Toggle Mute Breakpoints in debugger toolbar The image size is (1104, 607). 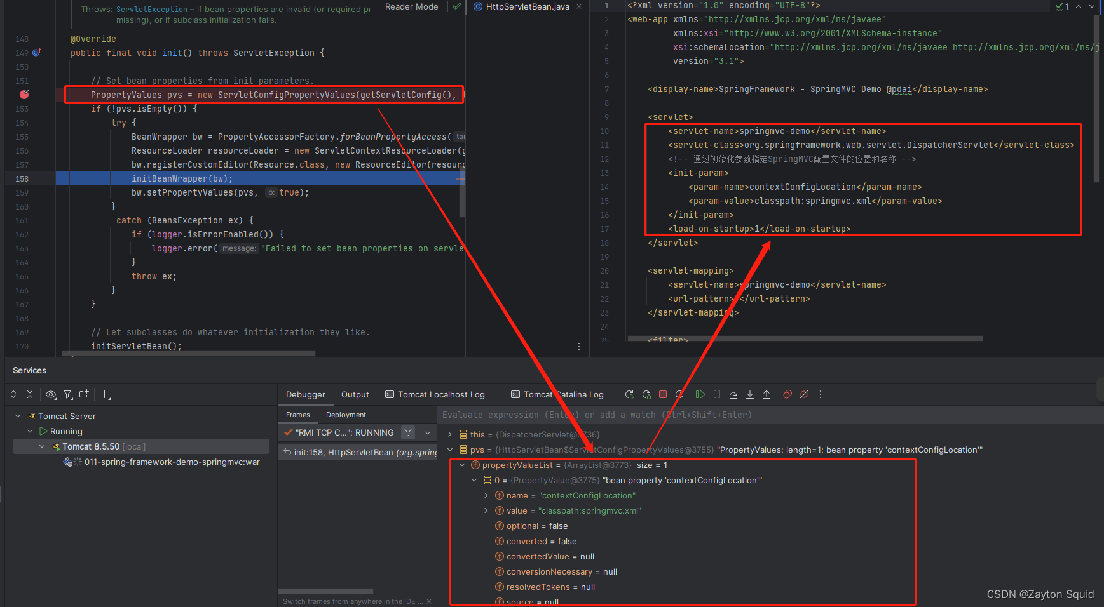pyautogui.click(x=804, y=394)
